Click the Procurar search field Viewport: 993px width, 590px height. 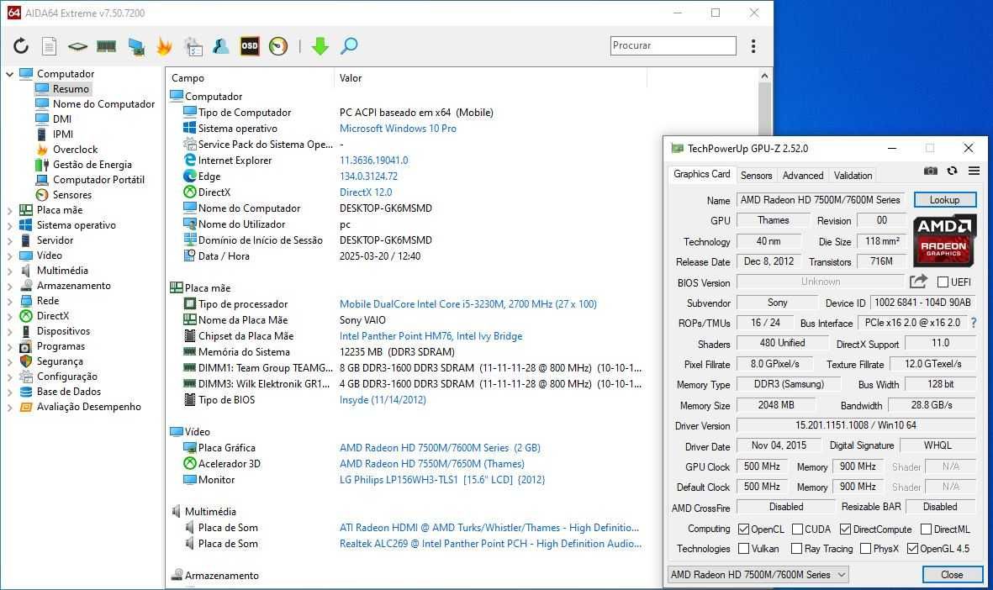[673, 45]
